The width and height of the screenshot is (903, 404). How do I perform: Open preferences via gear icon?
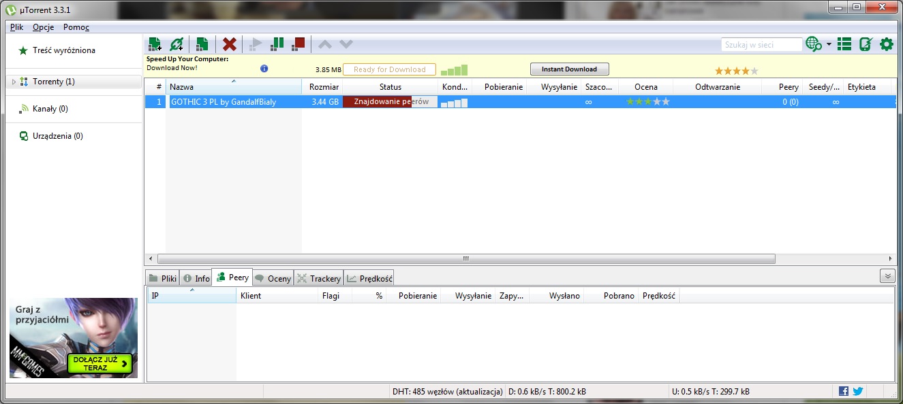(x=886, y=44)
